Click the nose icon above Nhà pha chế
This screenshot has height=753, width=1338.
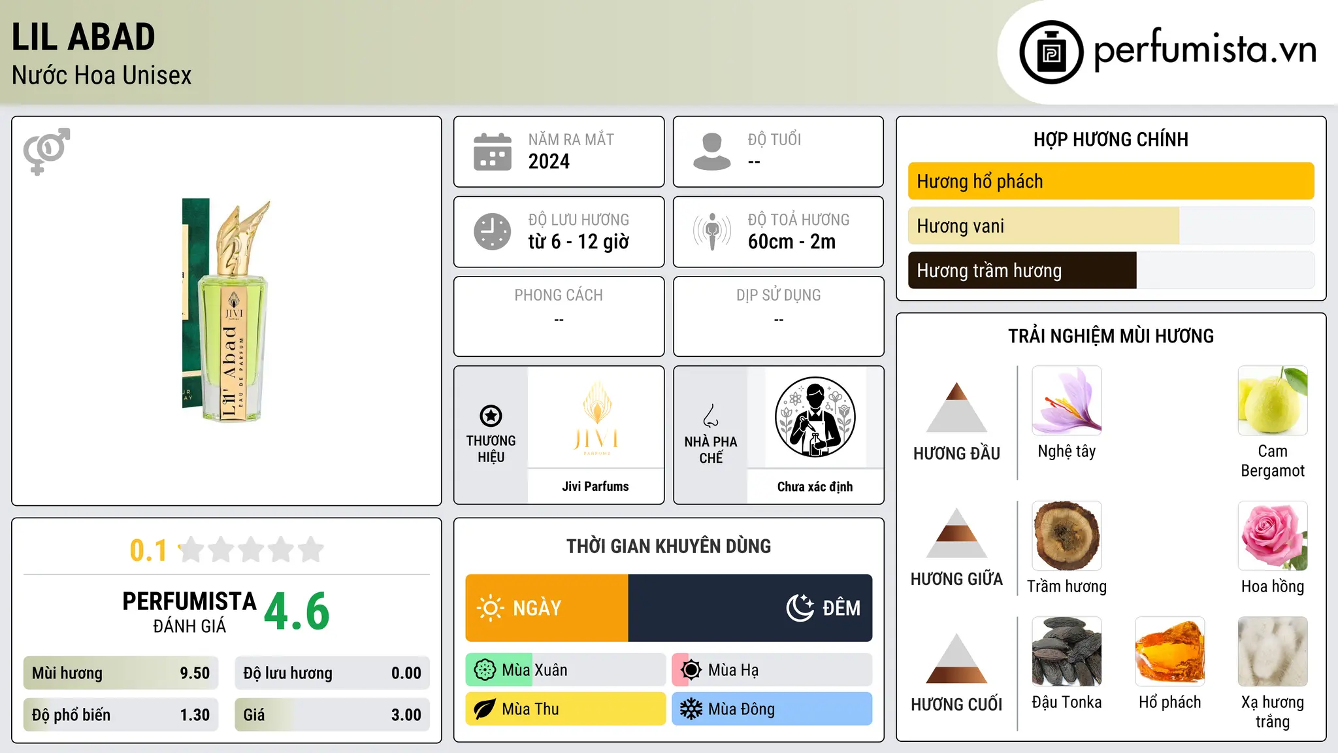tap(711, 416)
